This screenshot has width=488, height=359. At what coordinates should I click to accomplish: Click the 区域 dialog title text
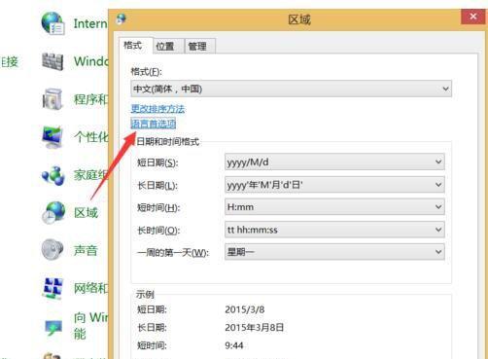point(299,19)
